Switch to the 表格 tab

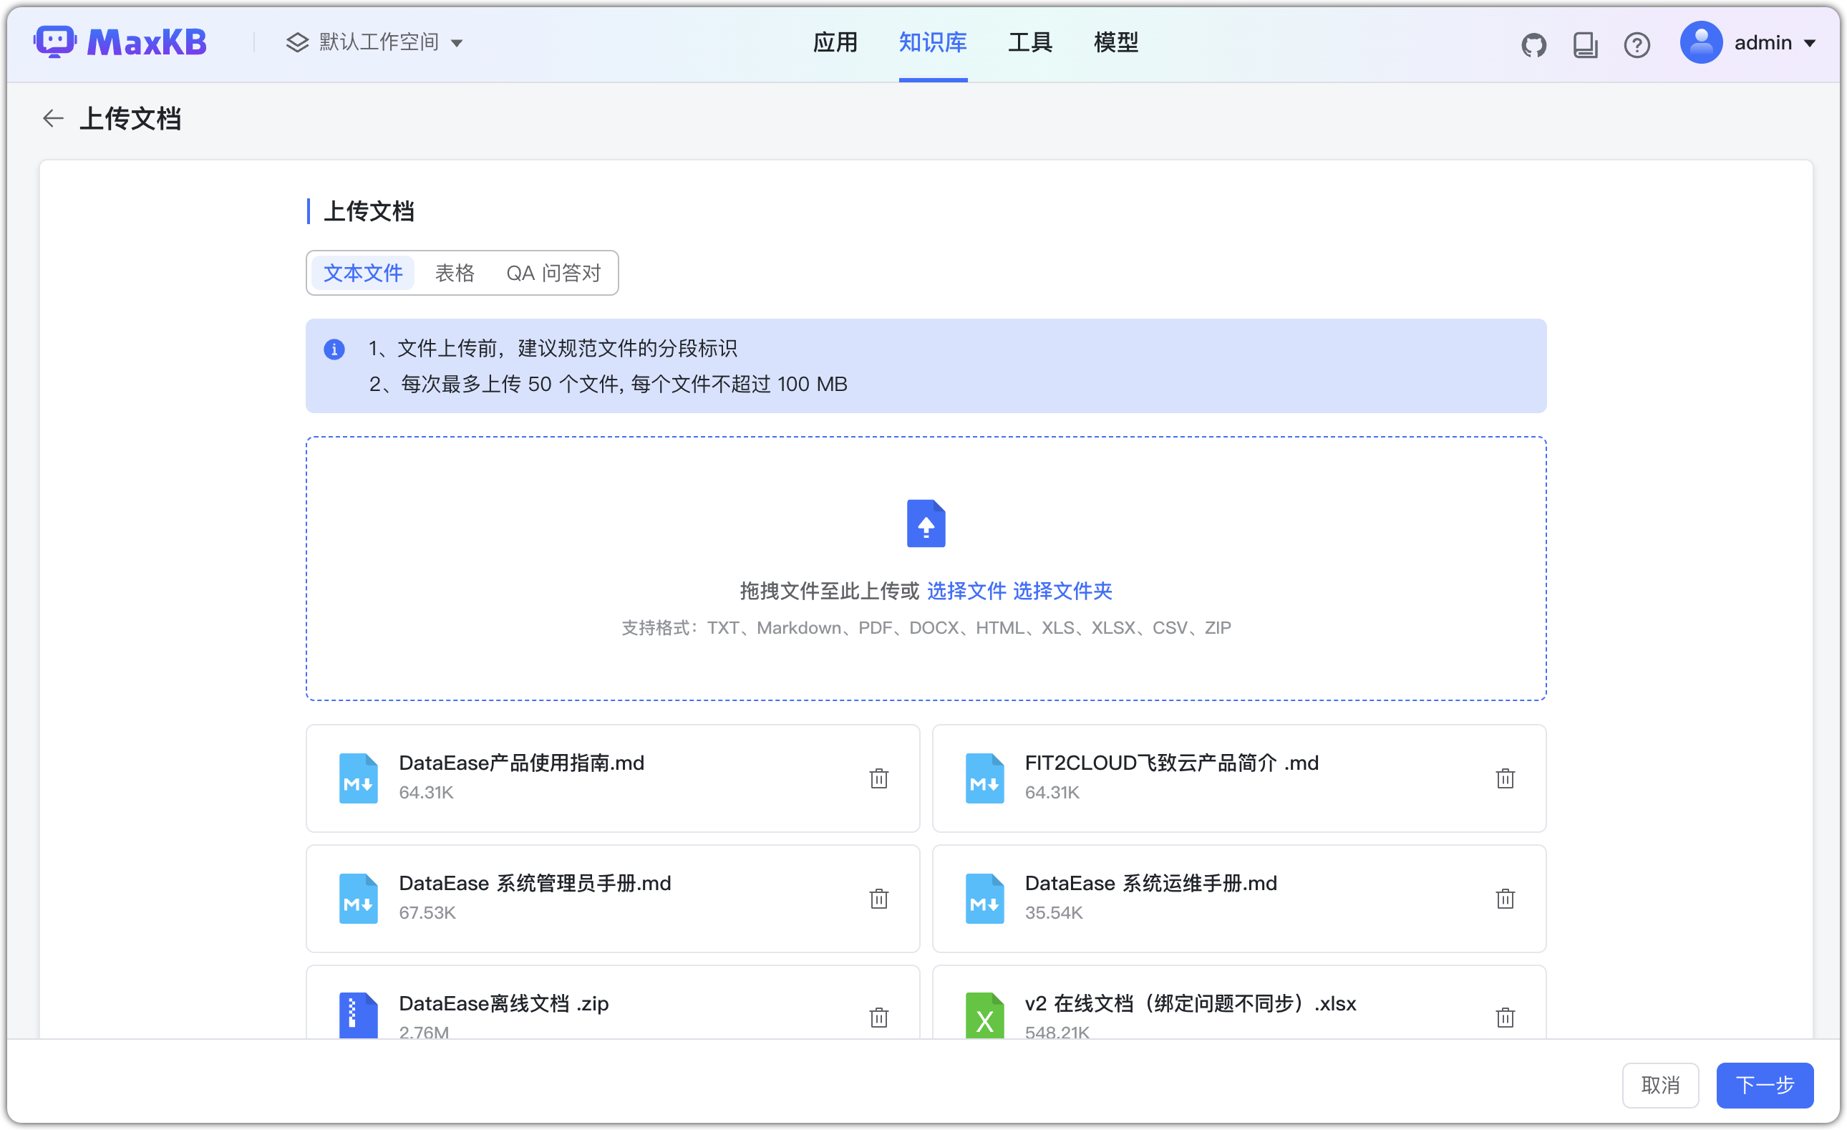[x=455, y=272]
